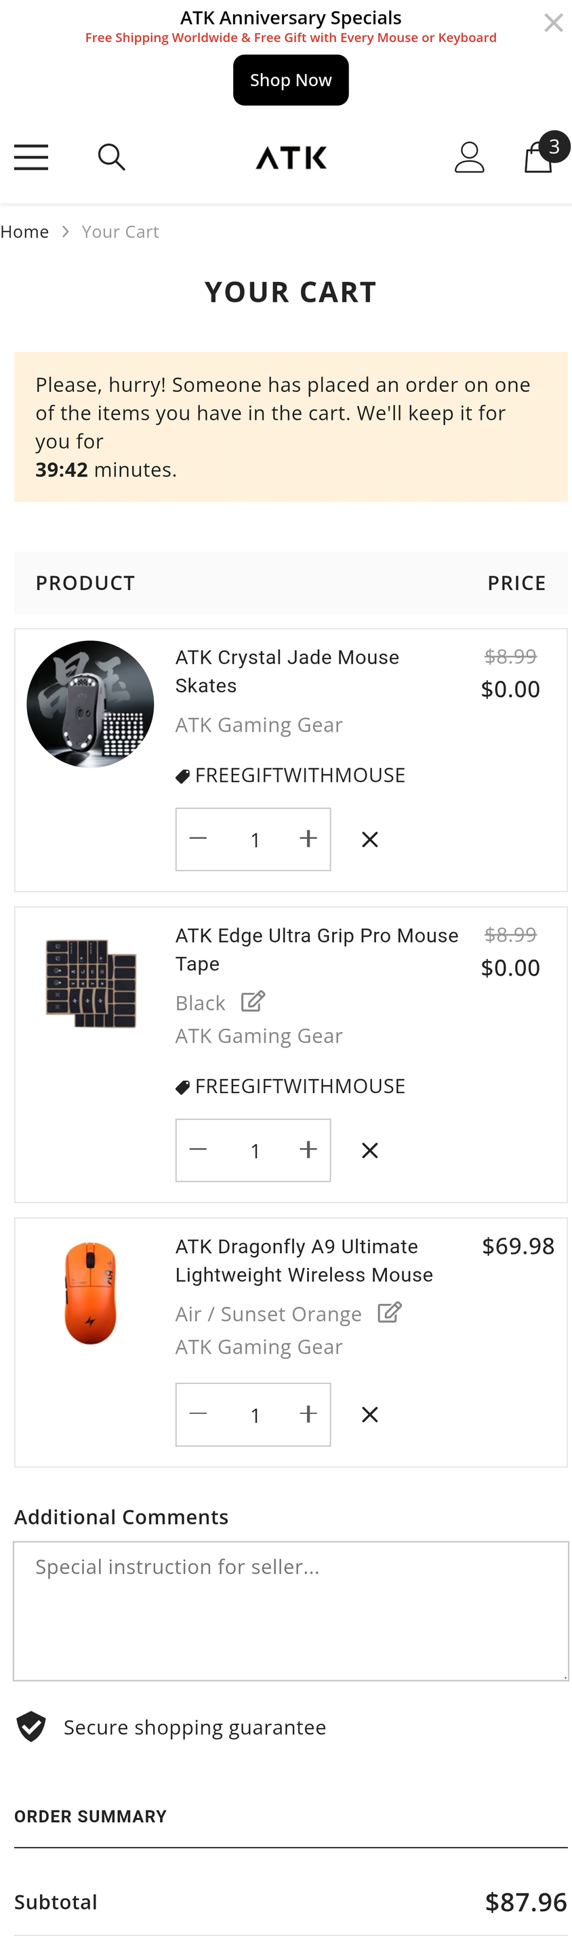The image size is (572, 1936).
Task: Decrease Crystal Jade Mouse Skates quantity
Action: point(198,839)
